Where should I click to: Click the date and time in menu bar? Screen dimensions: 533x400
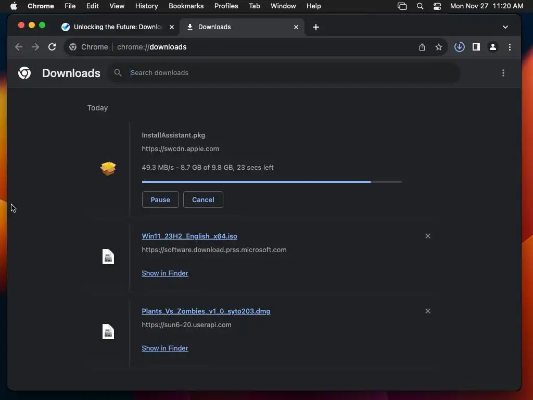click(487, 6)
